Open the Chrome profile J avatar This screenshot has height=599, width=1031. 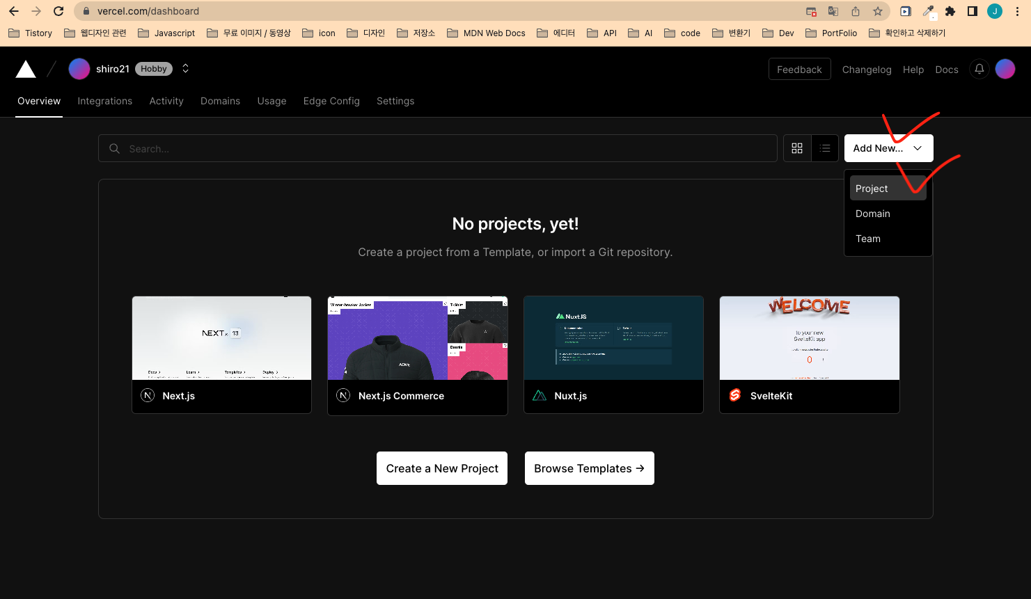tap(995, 11)
